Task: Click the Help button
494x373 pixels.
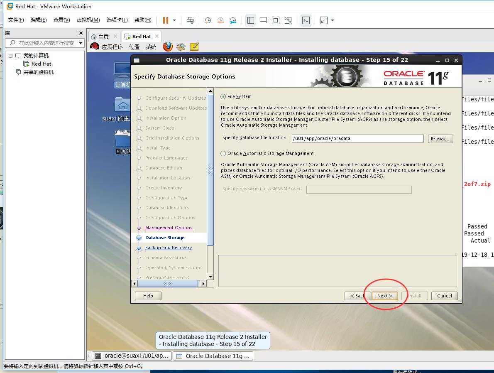Action: coord(148,296)
